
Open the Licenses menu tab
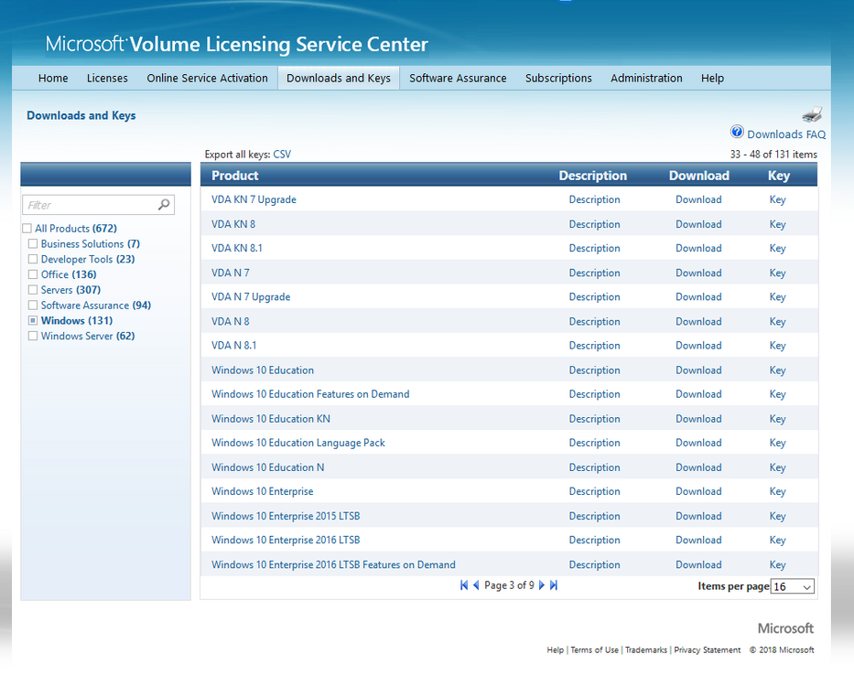107,78
